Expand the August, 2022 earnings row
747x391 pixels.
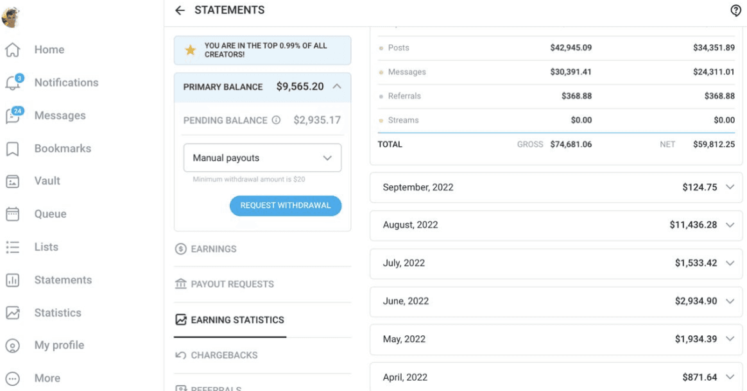[729, 225]
